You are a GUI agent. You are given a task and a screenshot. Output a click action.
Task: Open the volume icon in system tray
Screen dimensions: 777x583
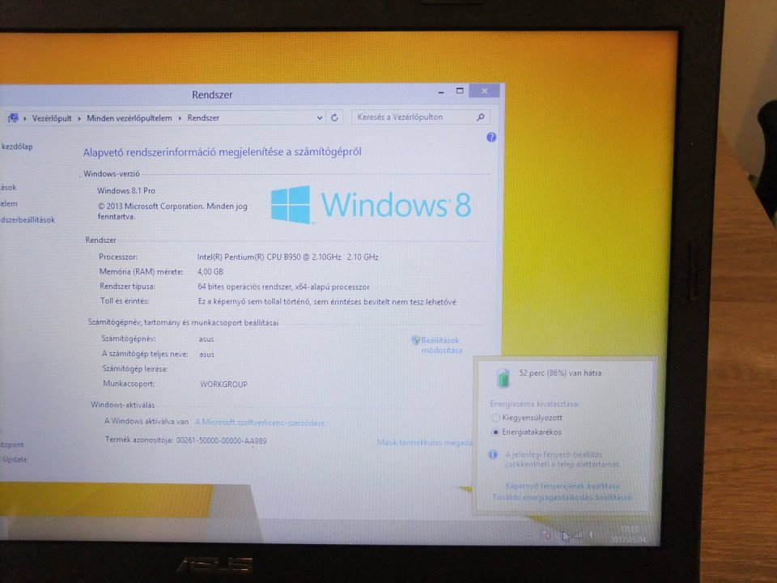tap(592, 534)
